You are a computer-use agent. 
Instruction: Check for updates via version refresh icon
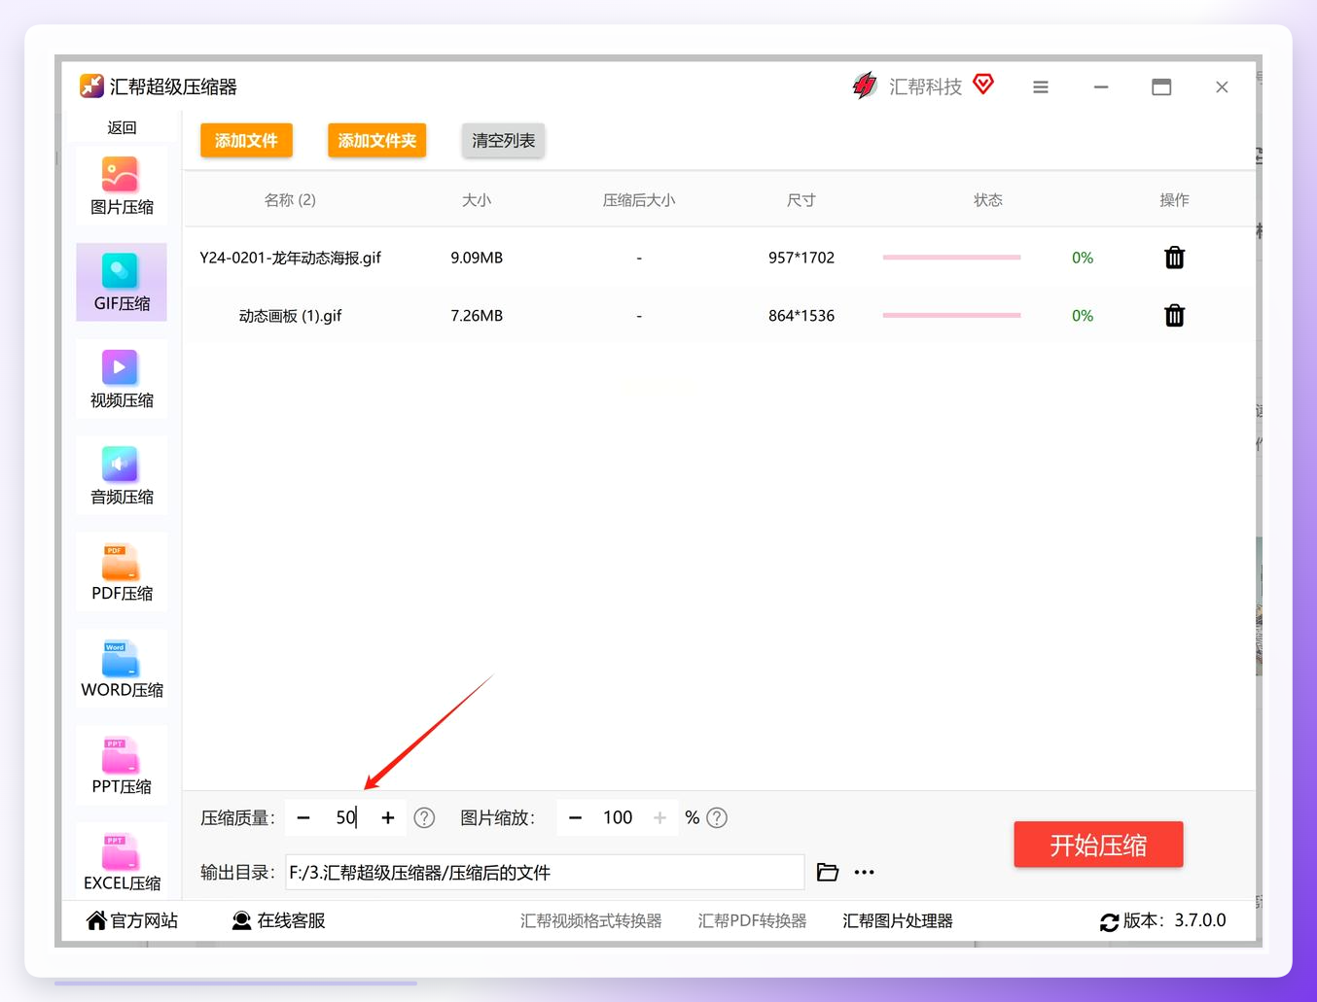tap(1109, 921)
